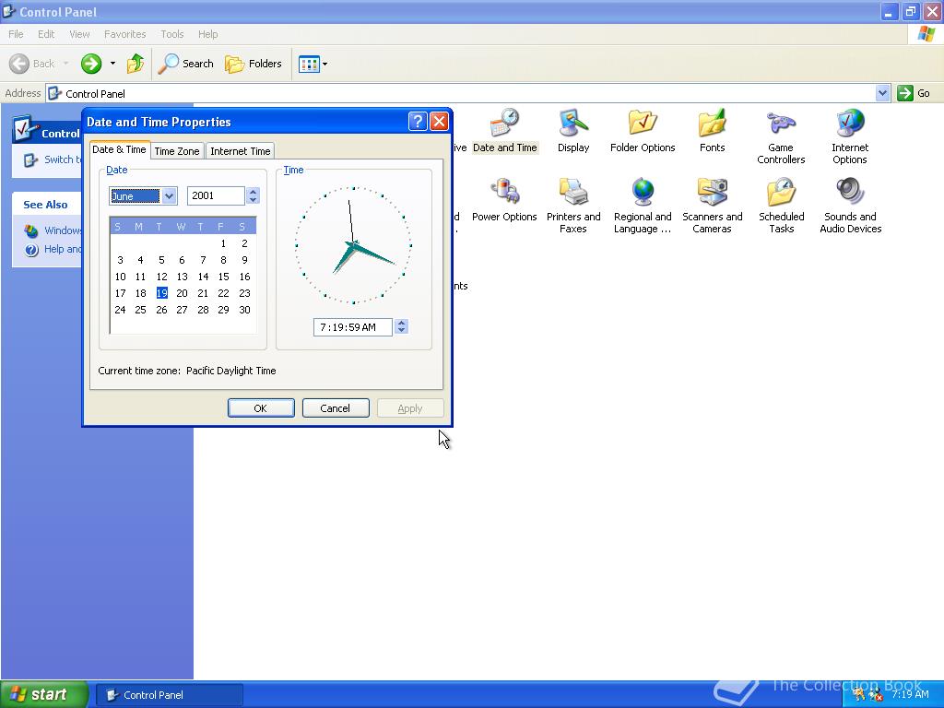Toggle the Folders pane button

click(253, 64)
